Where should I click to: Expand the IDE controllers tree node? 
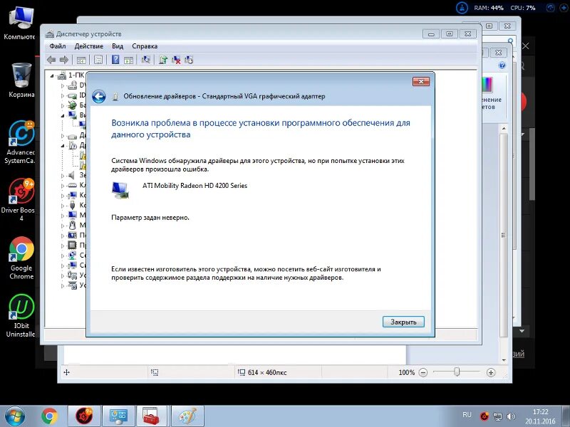(x=62, y=96)
